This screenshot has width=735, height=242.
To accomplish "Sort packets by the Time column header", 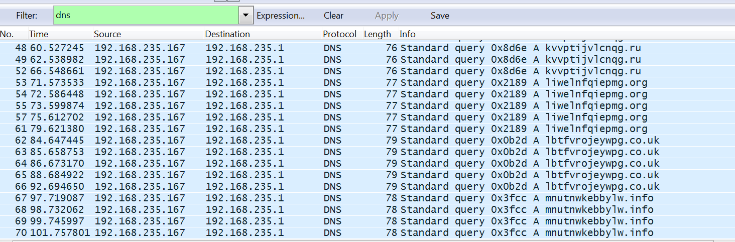I will 38,34.
